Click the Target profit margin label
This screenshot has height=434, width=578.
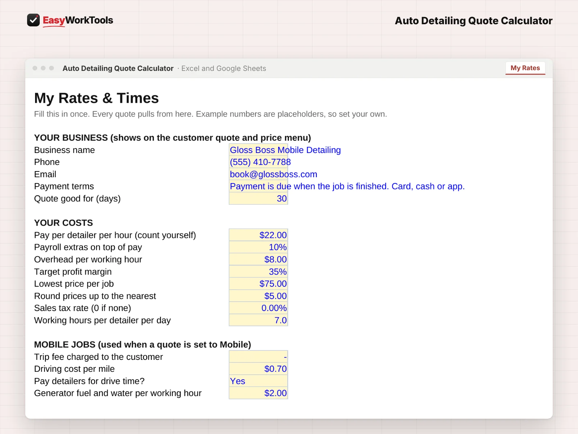coord(73,272)
